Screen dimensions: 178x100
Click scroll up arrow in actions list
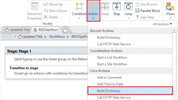coord(174,30)
